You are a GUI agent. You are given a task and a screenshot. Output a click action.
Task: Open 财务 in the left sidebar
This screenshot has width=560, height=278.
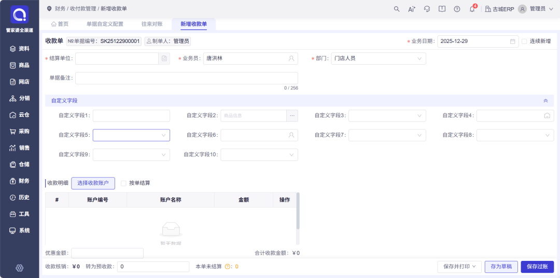click(20, 181)
